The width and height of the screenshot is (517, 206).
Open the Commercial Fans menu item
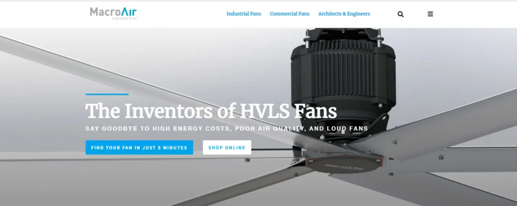[289, 14]
